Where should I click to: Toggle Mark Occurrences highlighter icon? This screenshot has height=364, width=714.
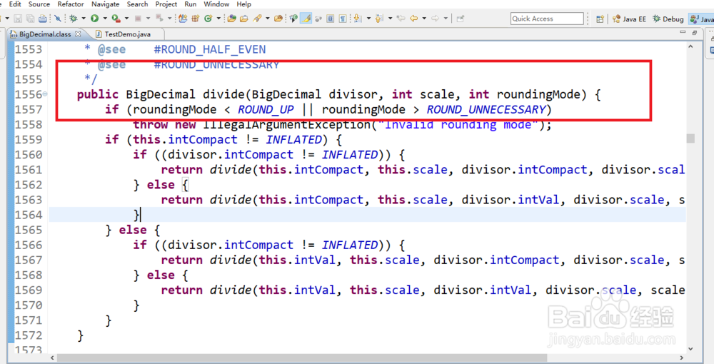306,19
